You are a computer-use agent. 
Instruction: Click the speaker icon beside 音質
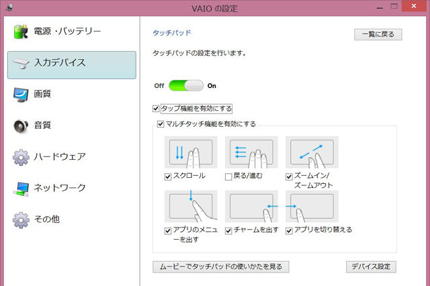click(21, 126)
